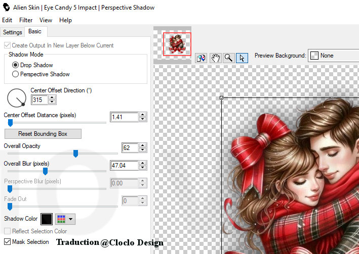Screen dimensions: 359x254
Task: Switch to the Basic tab
Action: (35, 31)
